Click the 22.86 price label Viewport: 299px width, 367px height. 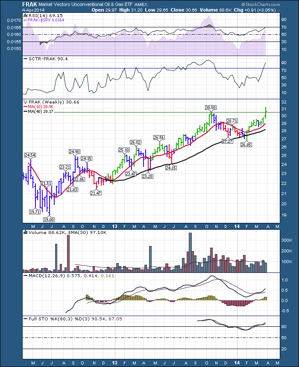pyautogui.click(x=79, y=179)
